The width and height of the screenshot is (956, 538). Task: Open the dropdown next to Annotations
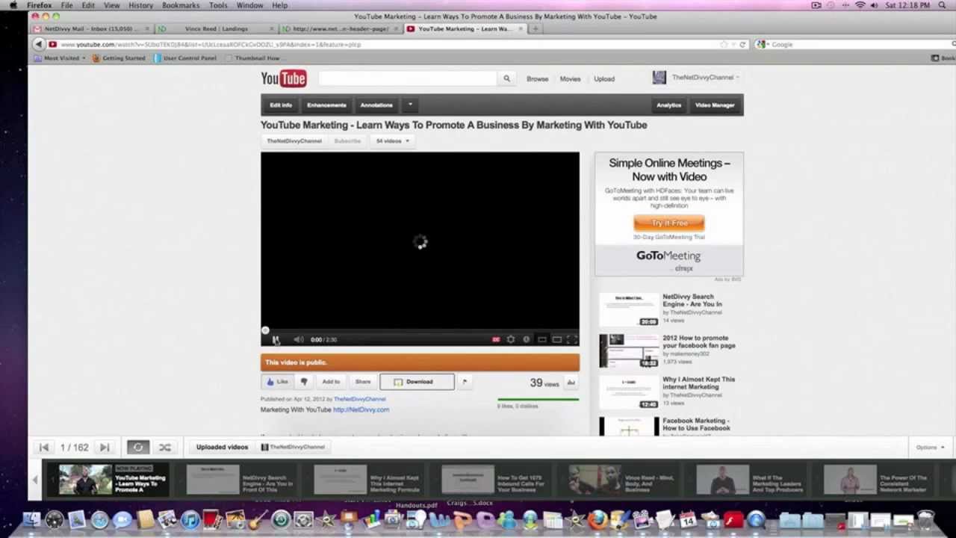click(410, 105)
